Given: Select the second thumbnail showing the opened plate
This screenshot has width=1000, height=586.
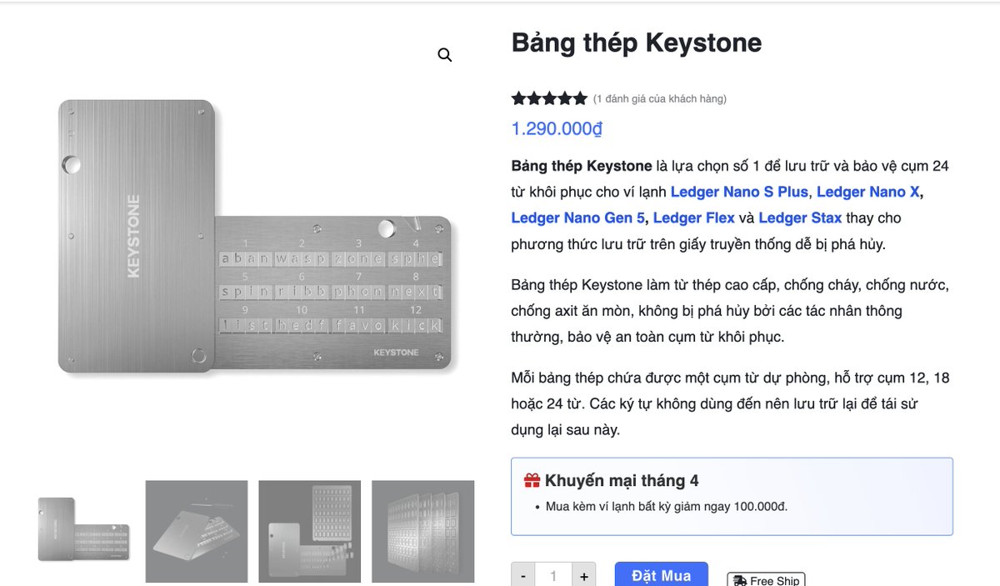Looking at the screenshot, I should click(197, 531).
